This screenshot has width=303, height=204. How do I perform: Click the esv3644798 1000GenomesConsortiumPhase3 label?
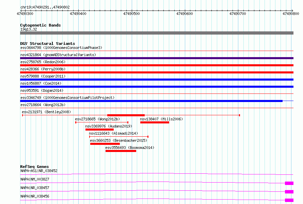[x=61, y=48]
